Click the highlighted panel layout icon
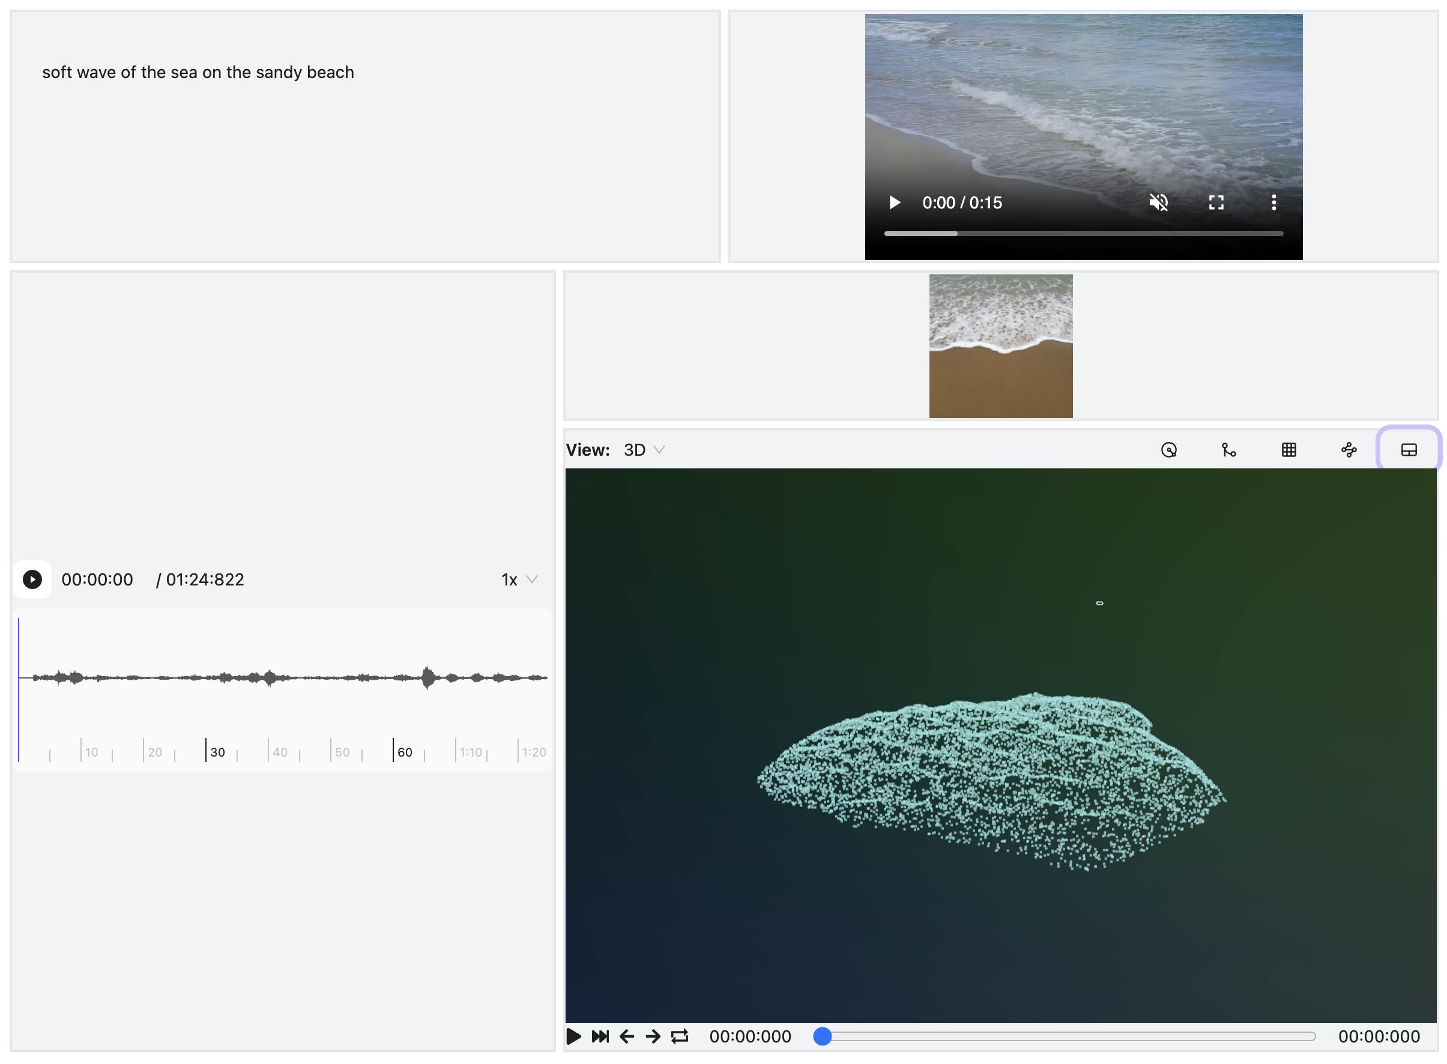This screenshot has height=1064, width=1447. [1408, 450]
